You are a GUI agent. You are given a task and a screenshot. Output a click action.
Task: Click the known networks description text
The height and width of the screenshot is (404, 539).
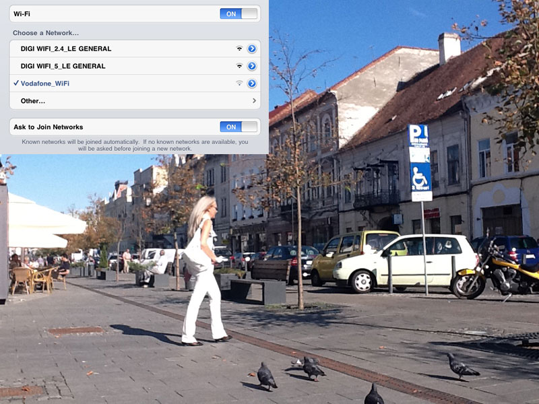tap(135, 145)
